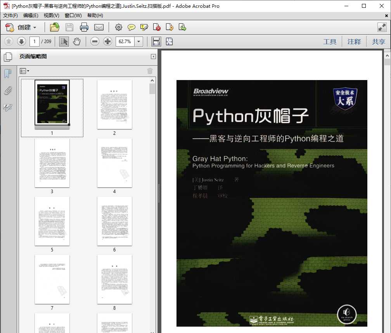This screenshot has height=333, width=391.
Task: Open the 注释 comments pane
Action: 354,42
